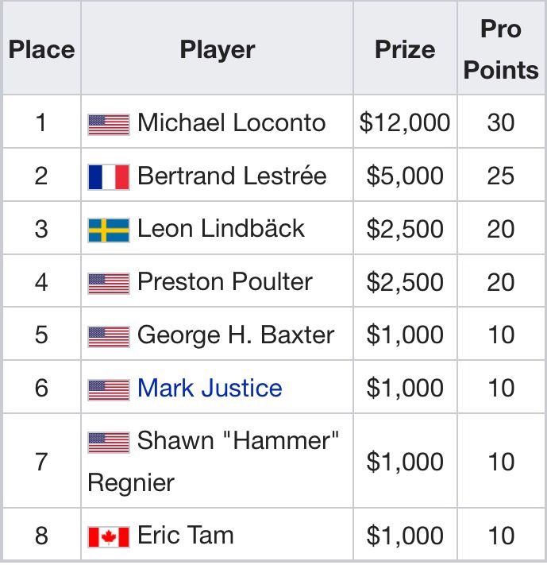Click the Swedish flag beside Leon Lindbäck
547x565 pixels.
pos(109,230)
